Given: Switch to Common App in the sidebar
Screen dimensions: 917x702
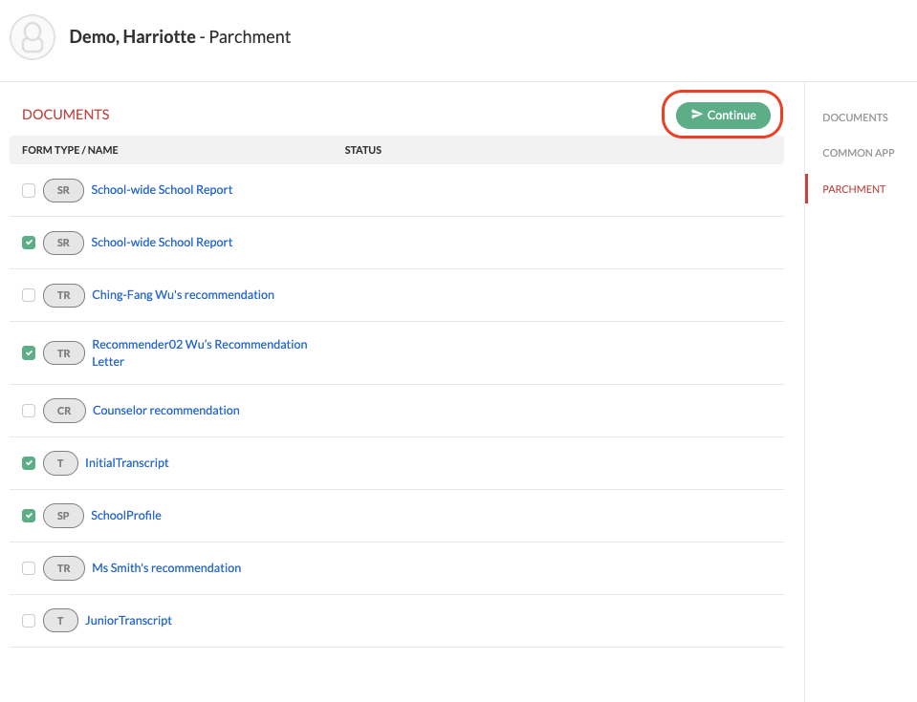Looking at the screenshot, I should coord(858,153).
